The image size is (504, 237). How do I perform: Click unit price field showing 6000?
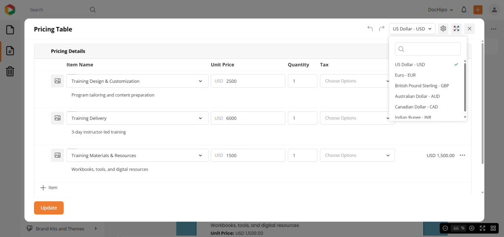point(248,118)
